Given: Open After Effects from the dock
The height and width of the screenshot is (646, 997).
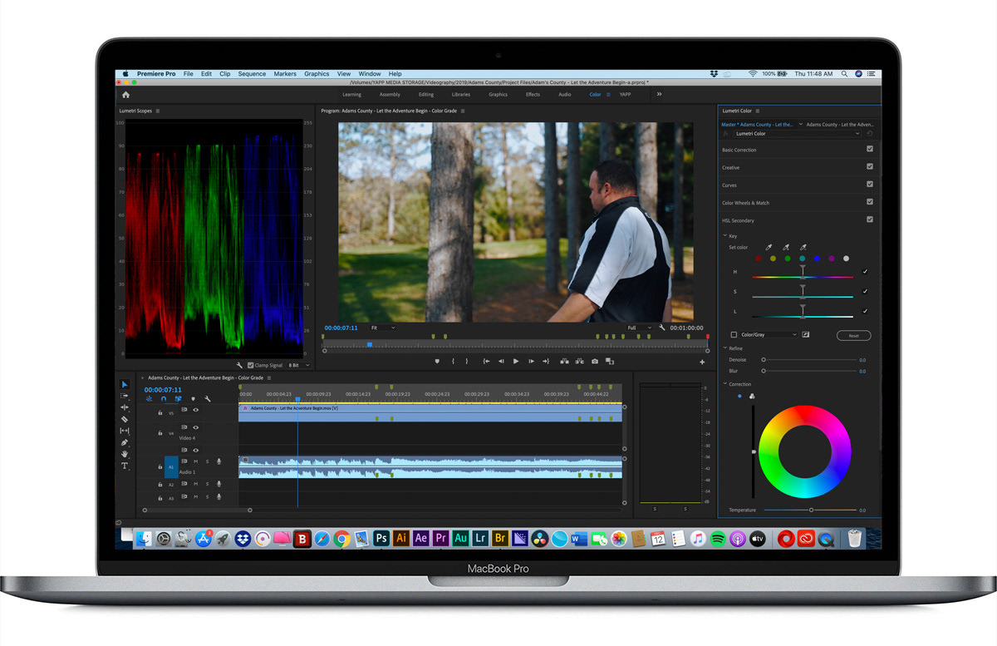Looking at the screenshot, I should (421, 539).
